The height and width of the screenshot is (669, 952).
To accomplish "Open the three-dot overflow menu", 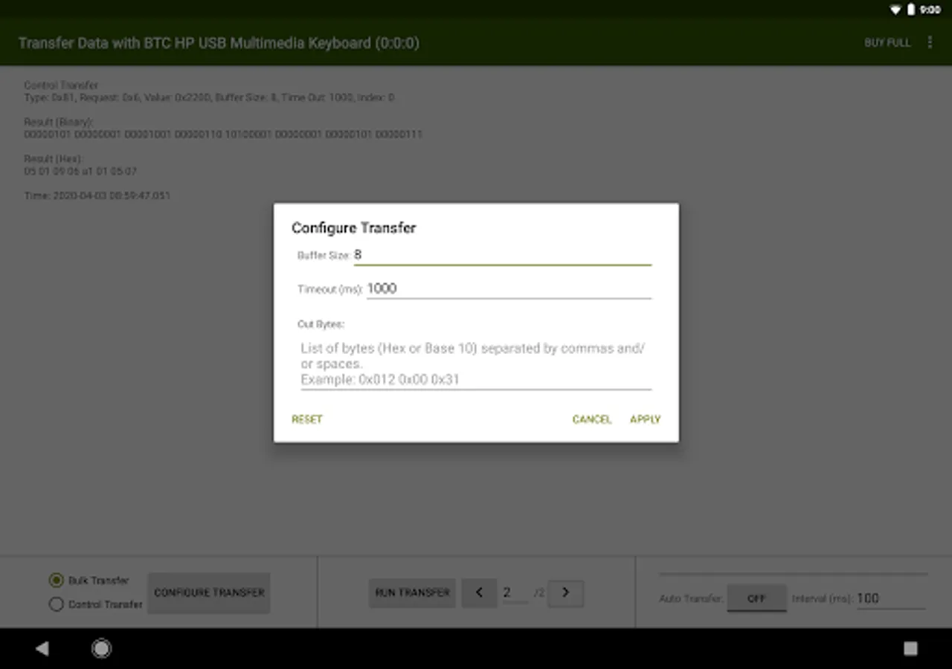I will pos(930,42).
